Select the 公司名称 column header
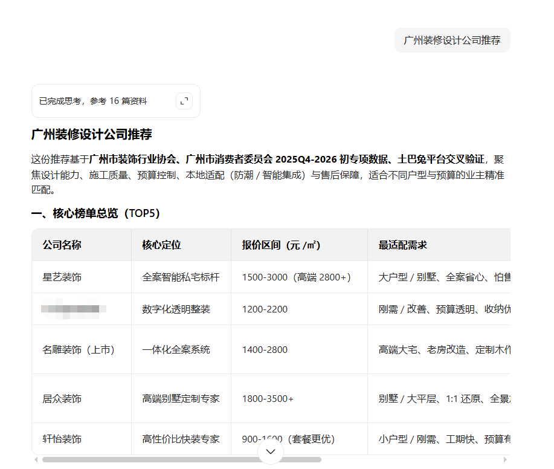The width and height of the screenshot is (554, 469). point(59,245)
